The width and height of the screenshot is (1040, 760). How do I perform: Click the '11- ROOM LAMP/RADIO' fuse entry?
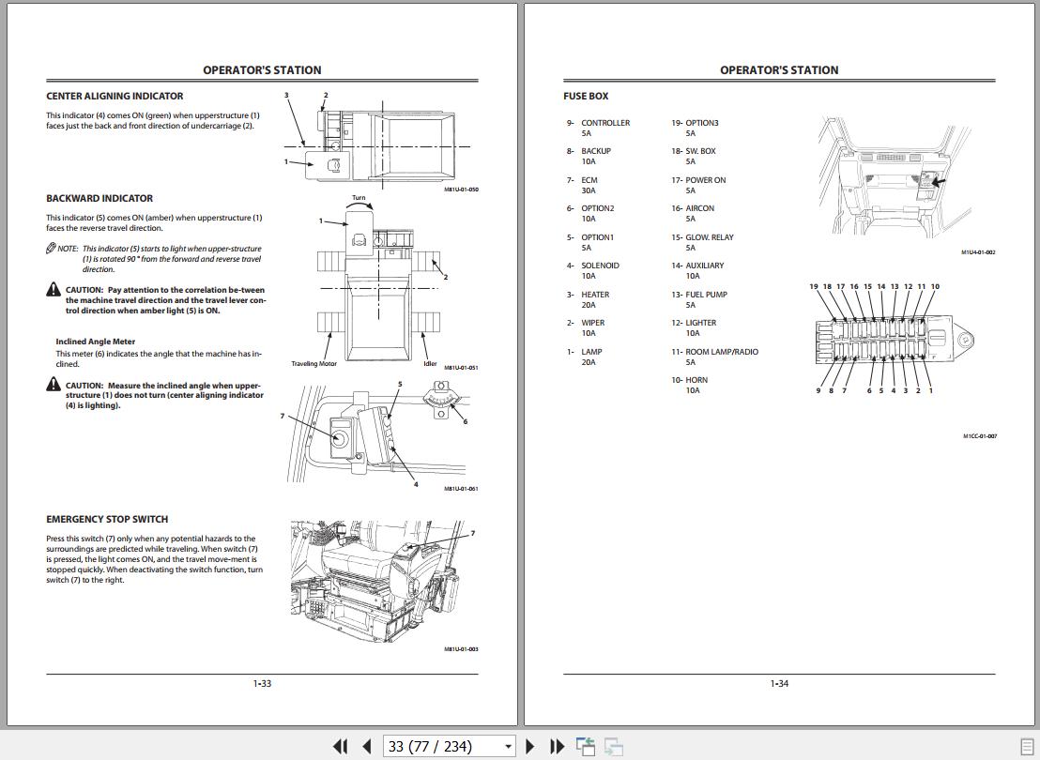[715, 357]
